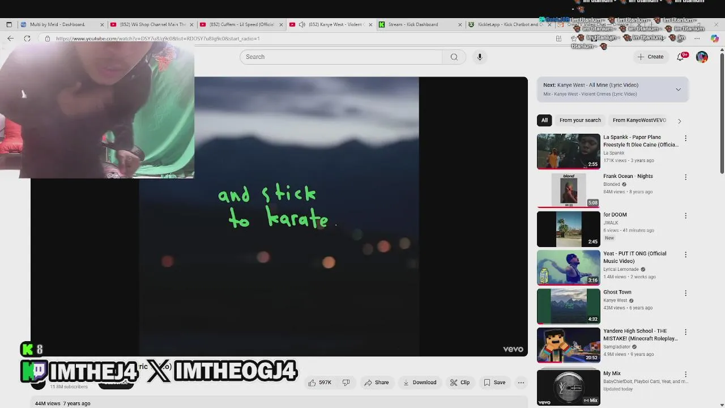Viewport: 725px width, 408px height.
Task: Reload the page with refresh icon
Action: [x=27, y=39]
